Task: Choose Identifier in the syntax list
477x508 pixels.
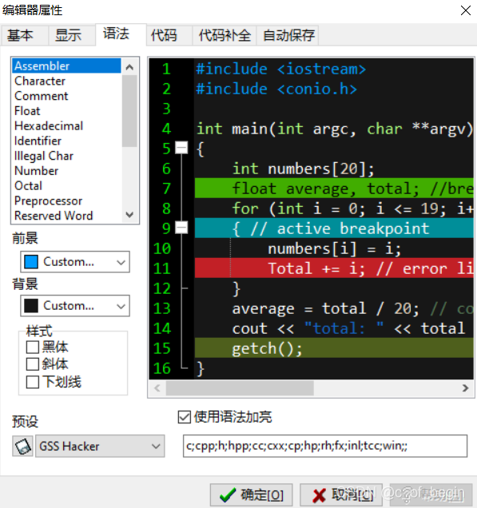Action: (x=67, y=141)
